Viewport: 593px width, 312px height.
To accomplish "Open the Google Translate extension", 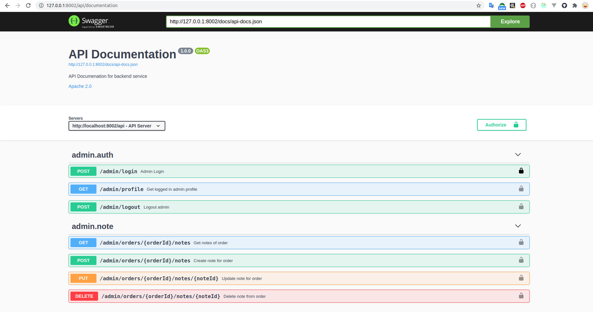I will click(491, 5).
